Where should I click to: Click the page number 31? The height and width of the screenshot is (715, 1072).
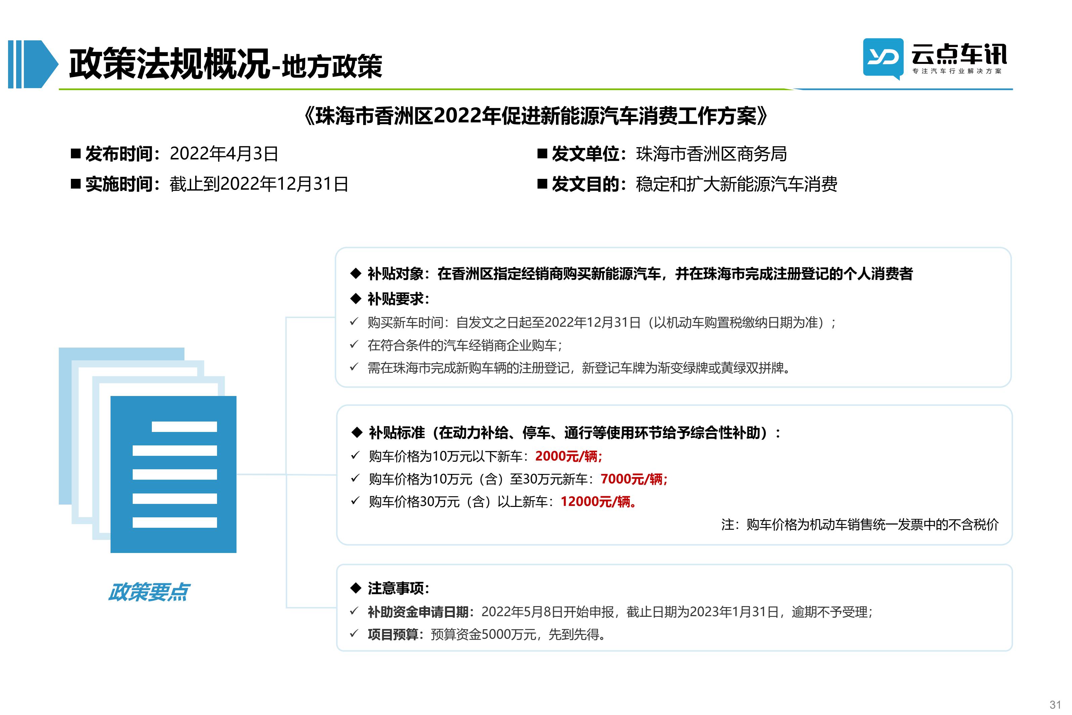[x=1056, y=705]
